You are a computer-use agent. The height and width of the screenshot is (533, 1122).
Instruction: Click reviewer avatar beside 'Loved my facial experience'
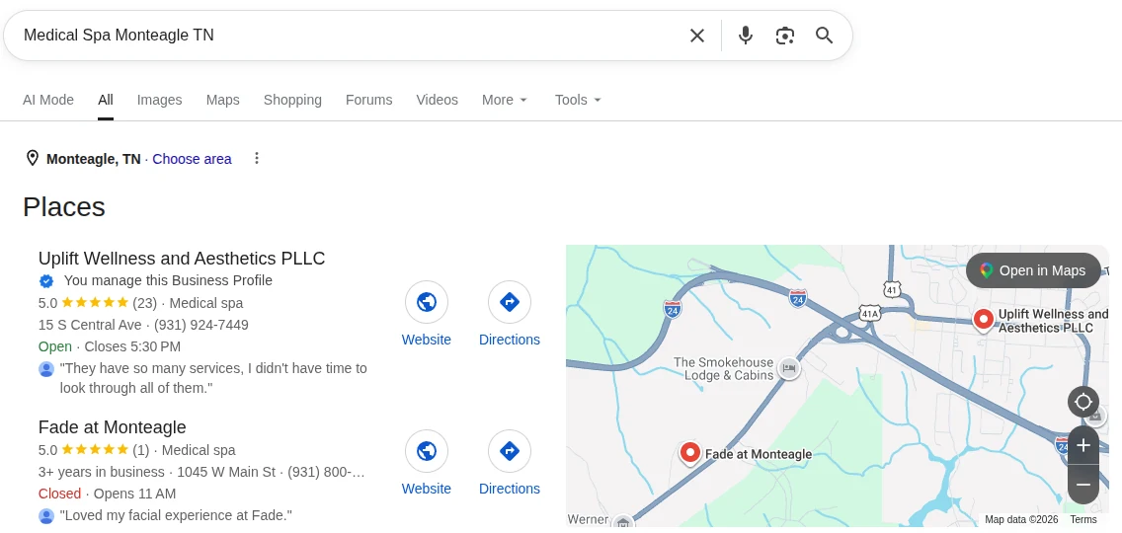(x=46, y=515)
